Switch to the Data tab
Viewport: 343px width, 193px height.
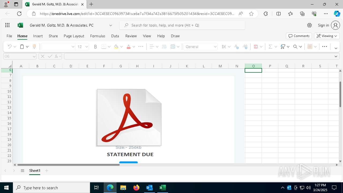[115, 36]
